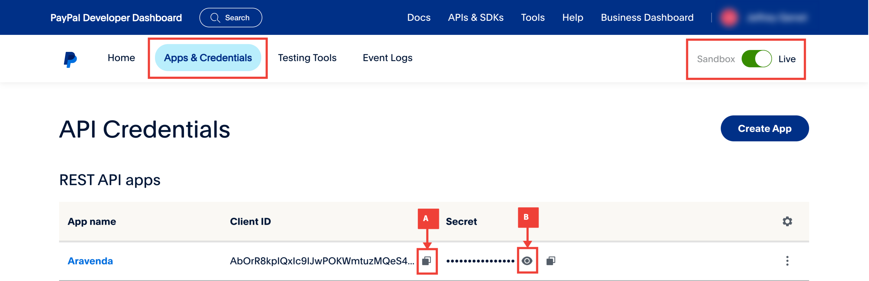Open the Help menu
Viewport: 869px width, 281px height.
pos(572,18)
